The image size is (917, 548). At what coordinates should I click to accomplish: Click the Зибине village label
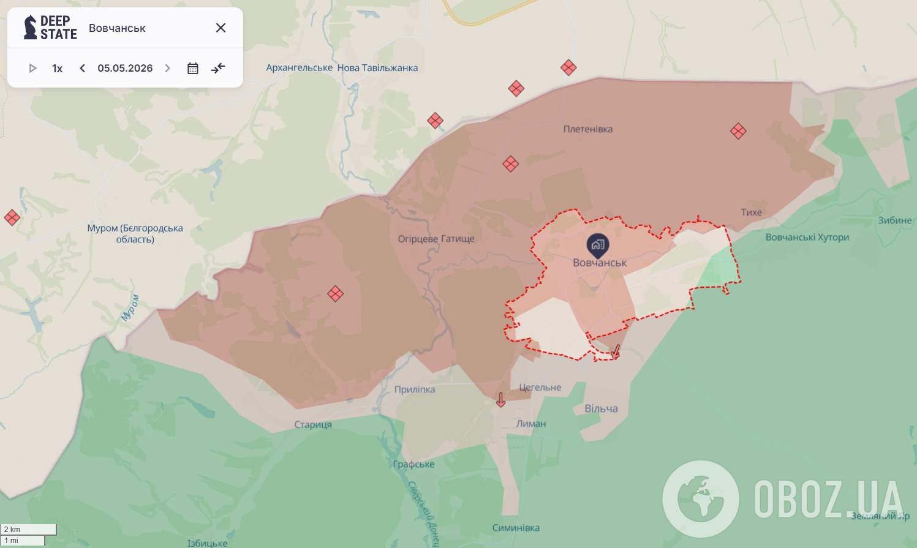[x=895, y=220]
